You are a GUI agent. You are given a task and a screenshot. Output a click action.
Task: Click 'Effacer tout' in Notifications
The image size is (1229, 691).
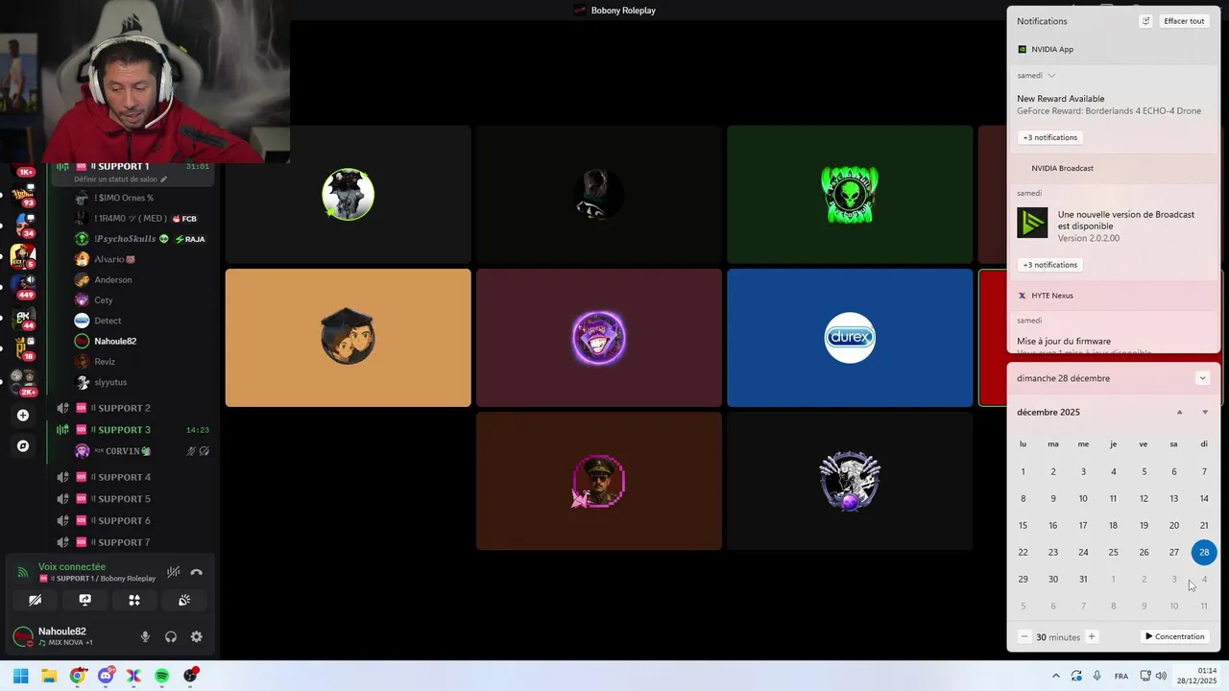tap(1184, 21)
